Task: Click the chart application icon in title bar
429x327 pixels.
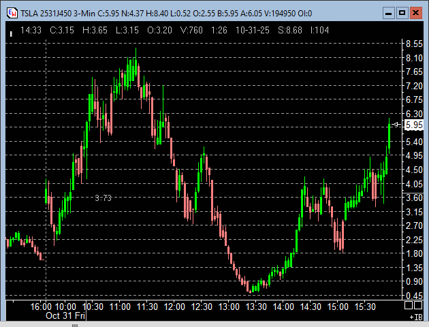Action: [11, 12]
